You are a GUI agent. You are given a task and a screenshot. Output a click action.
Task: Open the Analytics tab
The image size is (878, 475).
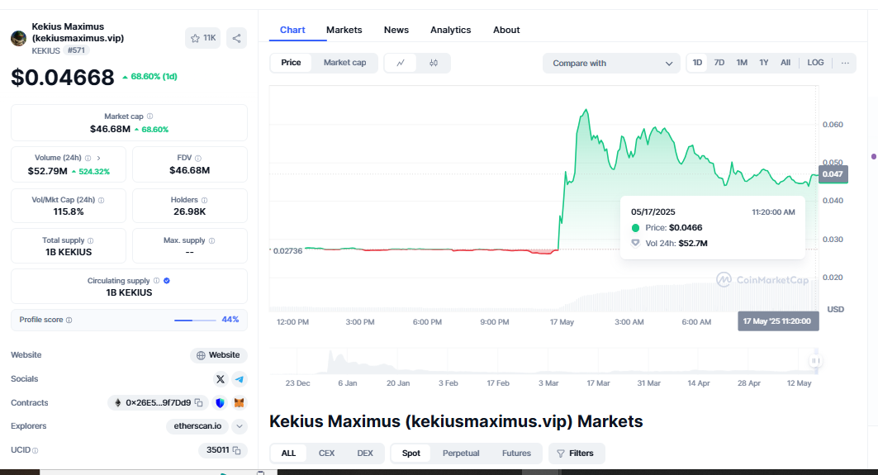450,31
